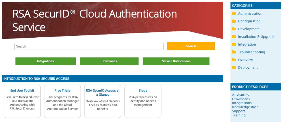
Task: Open Integrations under Product Resources
Action: (242, 103)
